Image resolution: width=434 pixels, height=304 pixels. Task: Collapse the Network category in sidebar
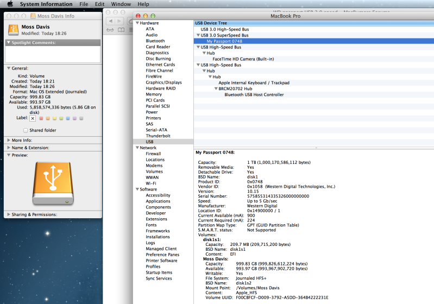137,148
